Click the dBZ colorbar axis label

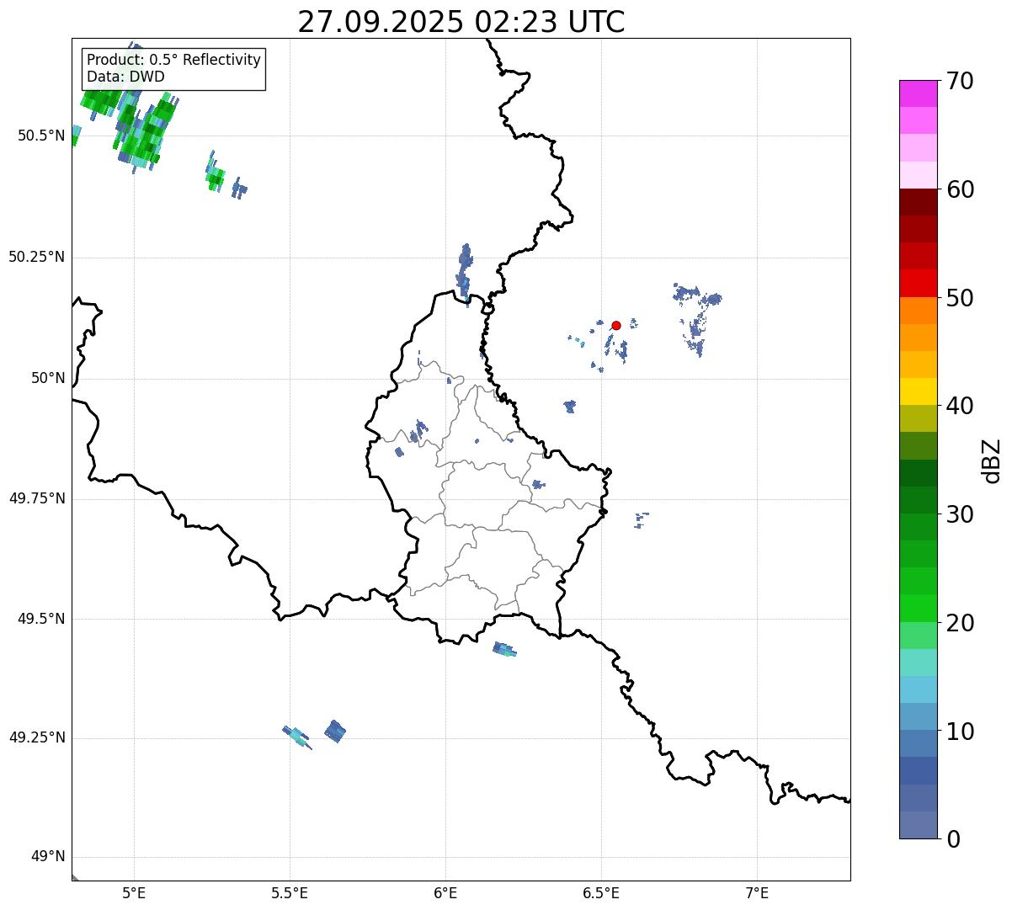point(992,460)
